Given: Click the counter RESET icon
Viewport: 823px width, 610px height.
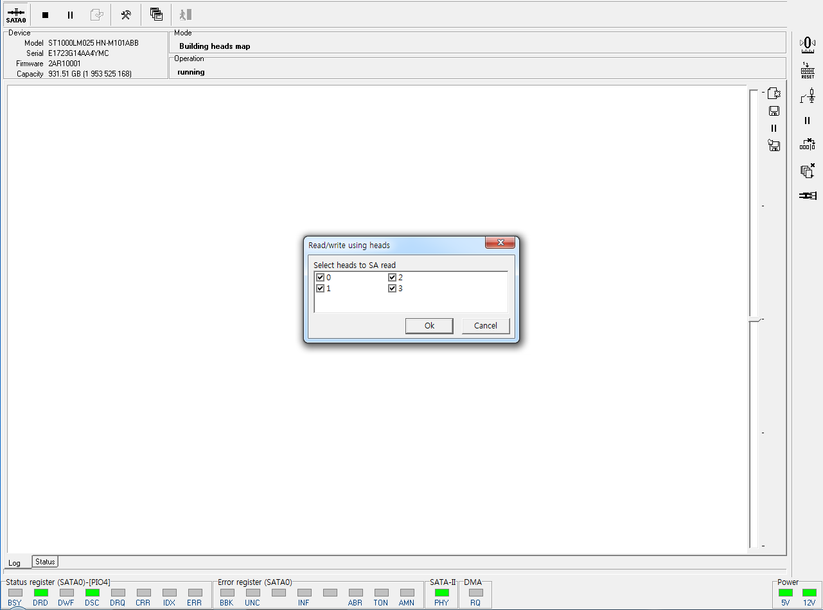Looking at the screenshot, I should (808, 70).
